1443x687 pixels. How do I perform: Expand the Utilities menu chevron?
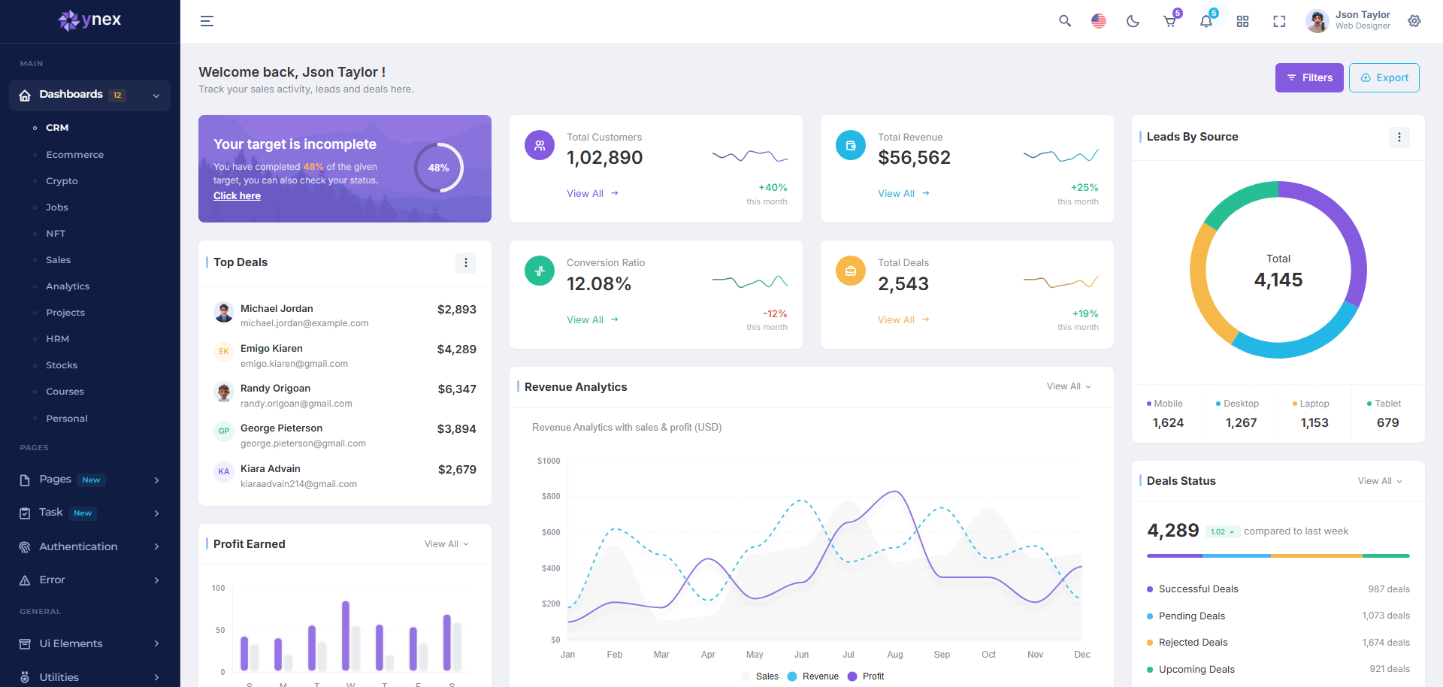point(156,677)
